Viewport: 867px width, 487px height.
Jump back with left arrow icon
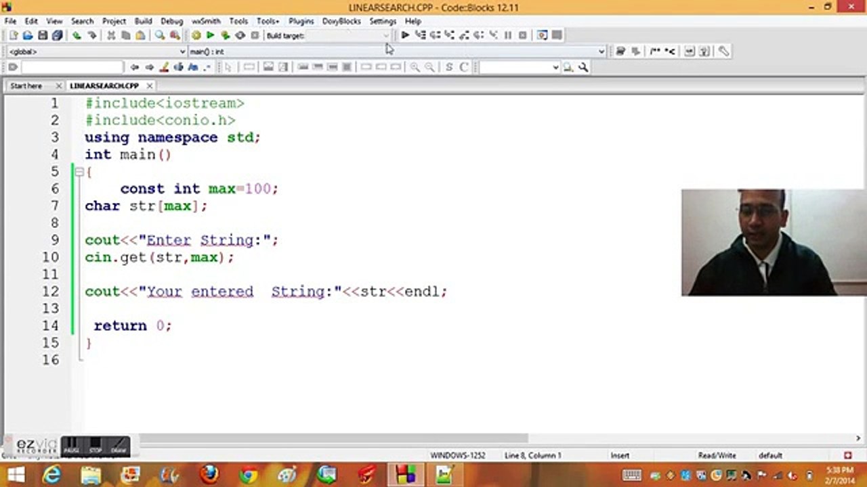[x=134, y=67]
